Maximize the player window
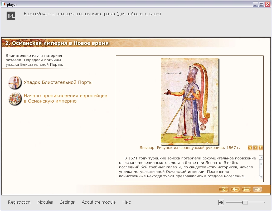 (x=261, y=4)
